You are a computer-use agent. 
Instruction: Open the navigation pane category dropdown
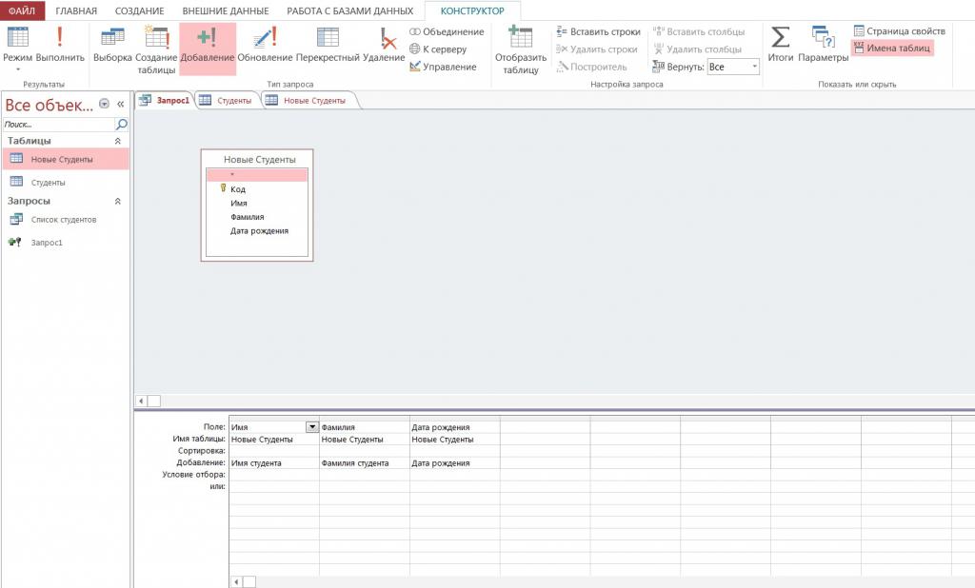[x=105, y=104]
